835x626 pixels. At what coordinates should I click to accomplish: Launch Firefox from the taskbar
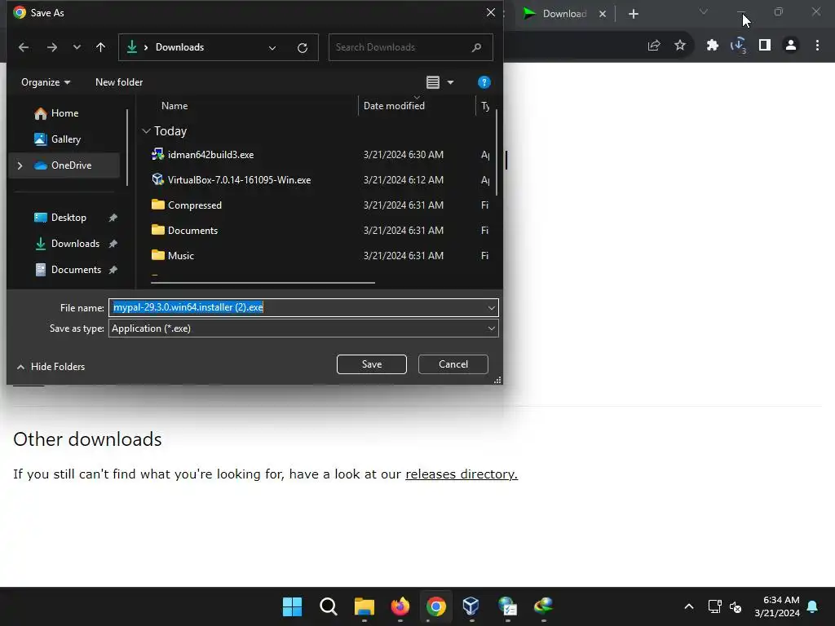[400, 606]
